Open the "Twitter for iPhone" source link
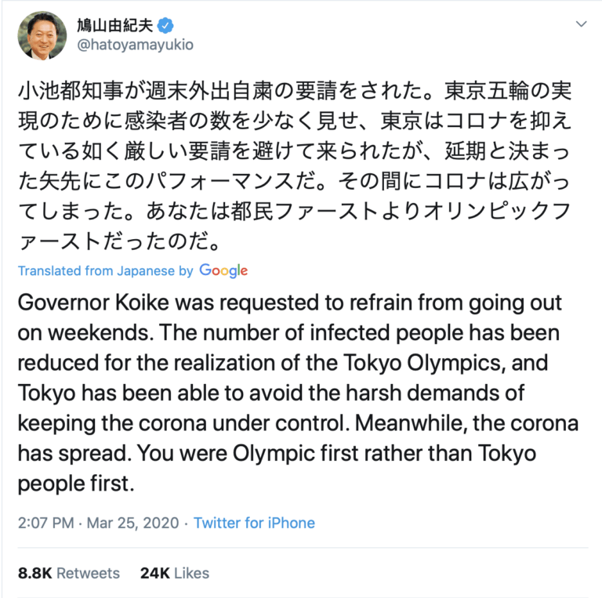 254,523
